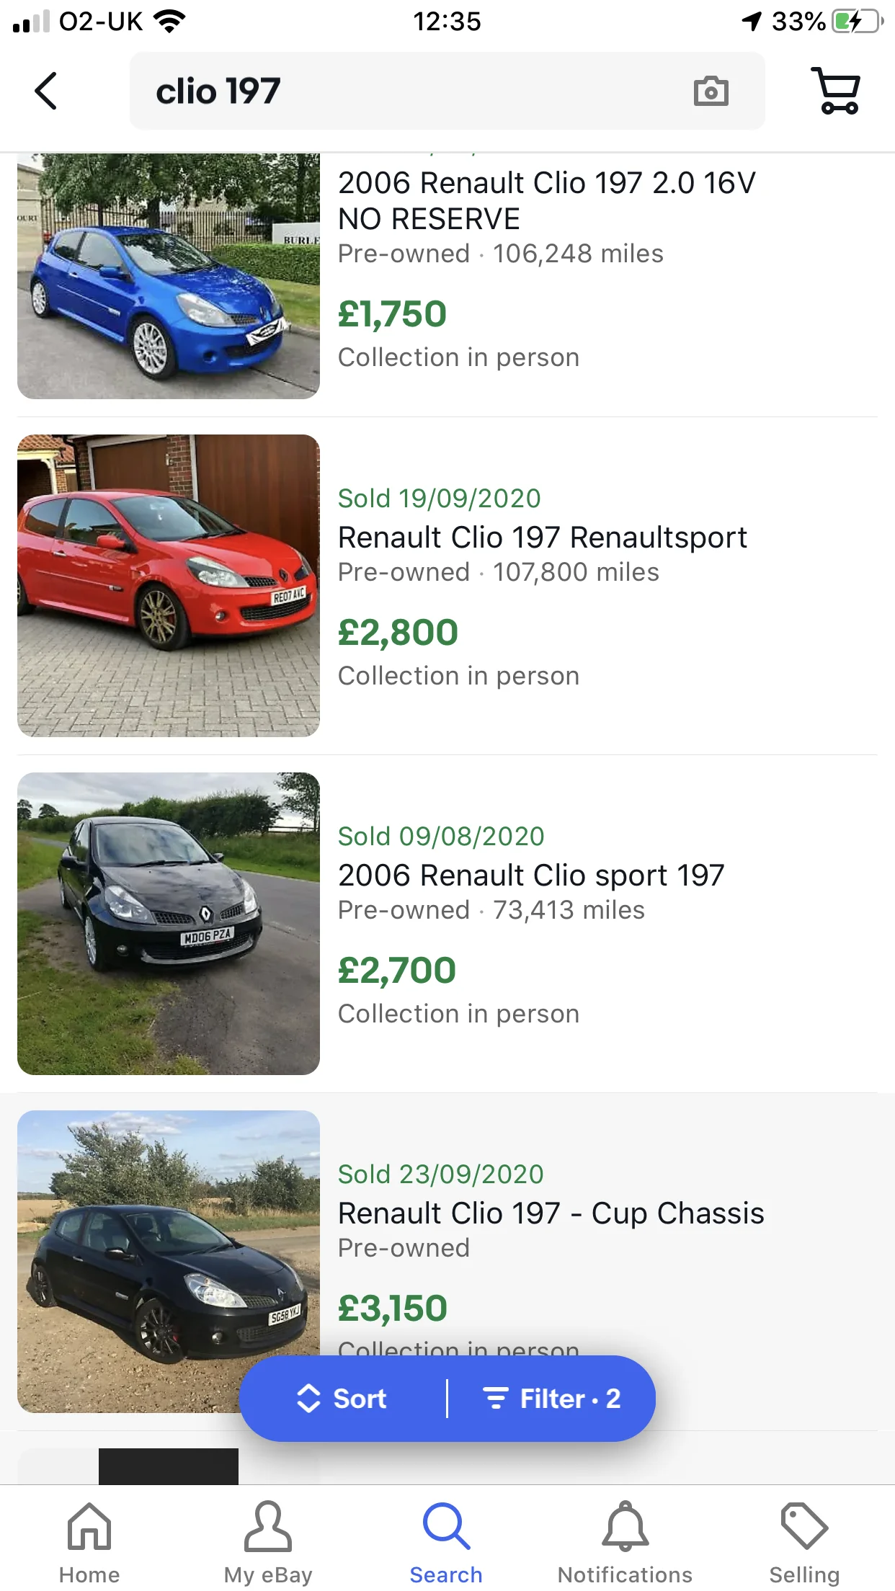
Task: Open camera image search icon
Action: pyautogui.click(x=711, y=92)
